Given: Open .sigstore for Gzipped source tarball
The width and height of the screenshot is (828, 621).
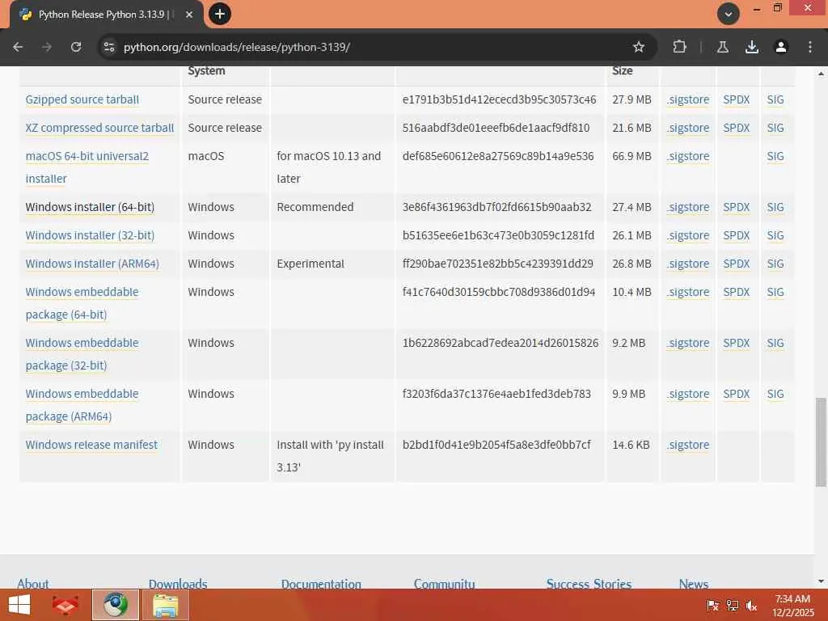Looking at the screenshot, I should pyautogui.click(x=688, y=99).
